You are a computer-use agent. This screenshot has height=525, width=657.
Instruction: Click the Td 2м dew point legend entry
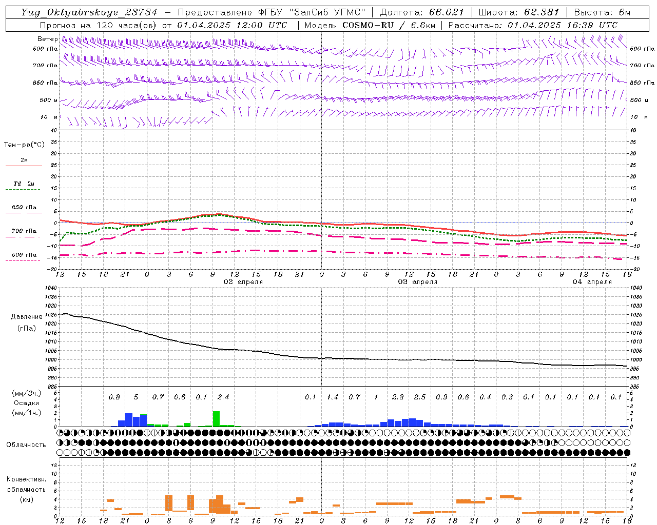(x=24, y=184)
